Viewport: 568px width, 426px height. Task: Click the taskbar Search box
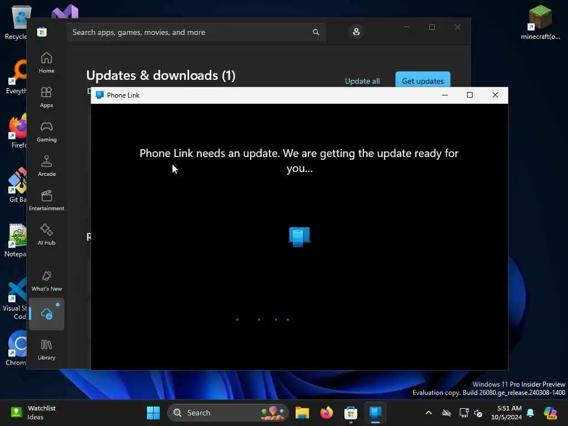click(x=227, y=413)
